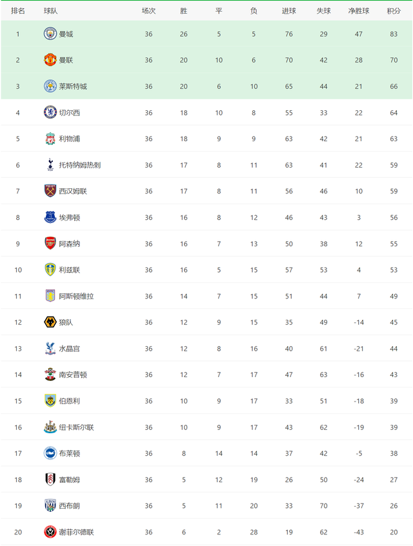Open the 布莱顿 team link

coord(69,453)
